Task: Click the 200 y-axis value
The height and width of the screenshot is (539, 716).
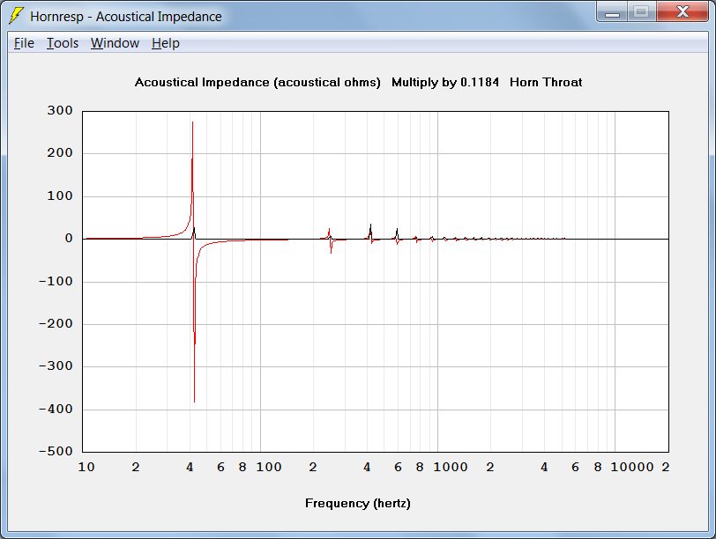Action: tap(60, 152)
